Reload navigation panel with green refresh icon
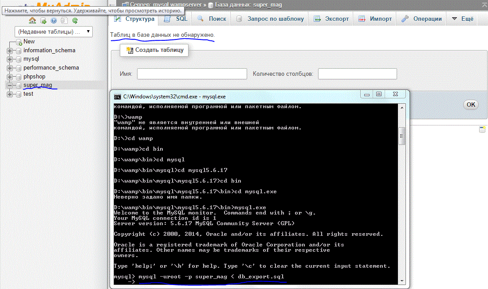Screen dimensions: 488x289 pyautogui.click(x=75, y=21)
